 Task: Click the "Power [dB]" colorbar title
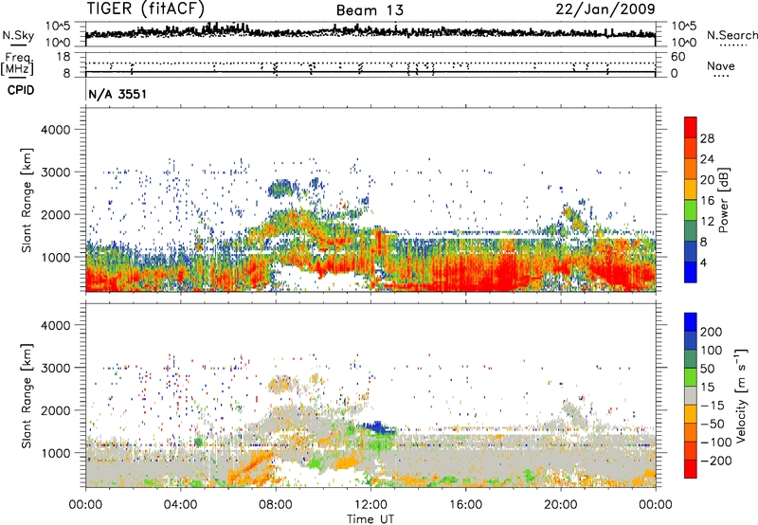click(723, 200)
